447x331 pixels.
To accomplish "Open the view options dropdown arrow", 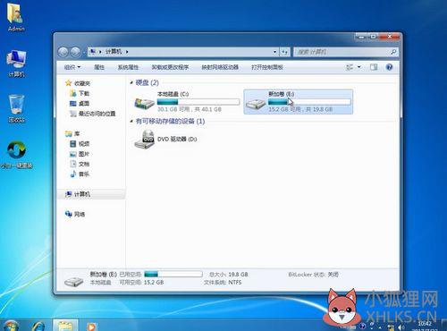I will pyautogui.click(x=359, y=67).
